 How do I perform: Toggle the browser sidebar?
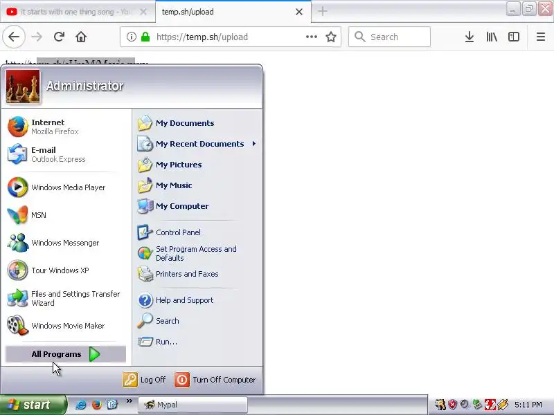[514, 37]
